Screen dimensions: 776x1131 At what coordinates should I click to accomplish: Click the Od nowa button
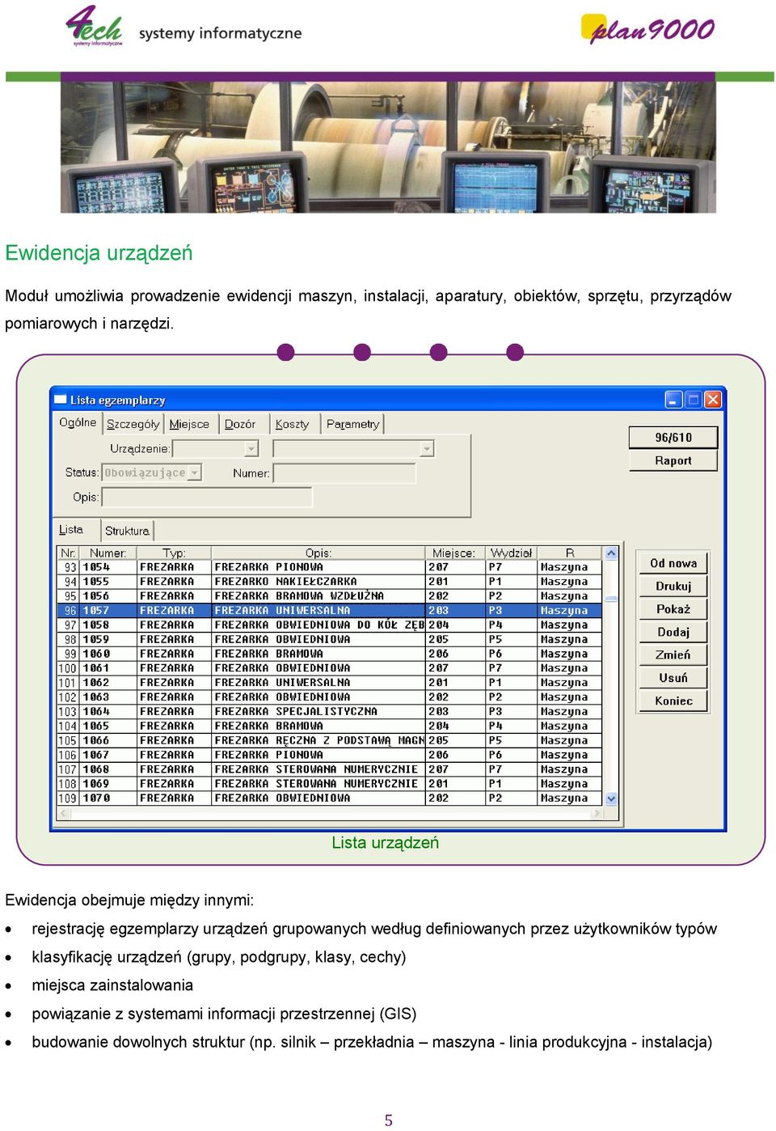click(673, 563)
